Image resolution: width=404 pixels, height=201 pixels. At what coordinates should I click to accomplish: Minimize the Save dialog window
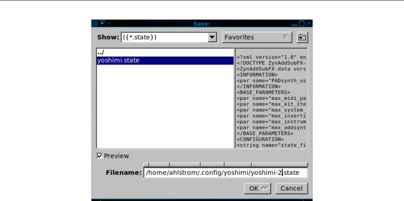click(x=295, y=25)
